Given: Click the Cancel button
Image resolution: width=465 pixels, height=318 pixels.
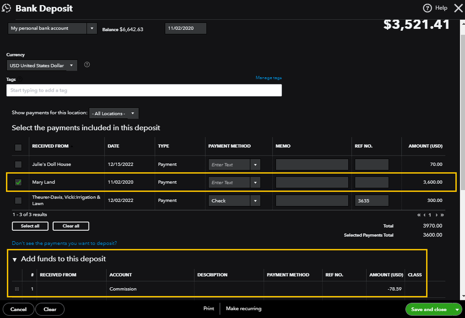Looking at the screenshot, I should [18, 310].
